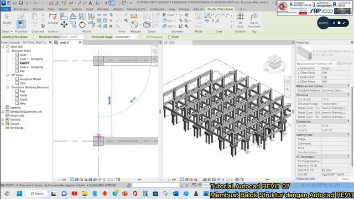This screenshot has height=199, width=354.
Task: Pick the Trim/Extend to Corner tool
Action: 91,24
